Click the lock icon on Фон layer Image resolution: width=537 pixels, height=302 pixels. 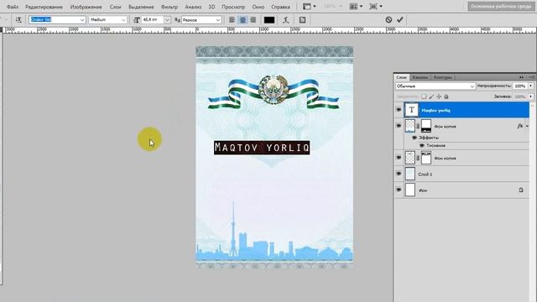[520, 190]
